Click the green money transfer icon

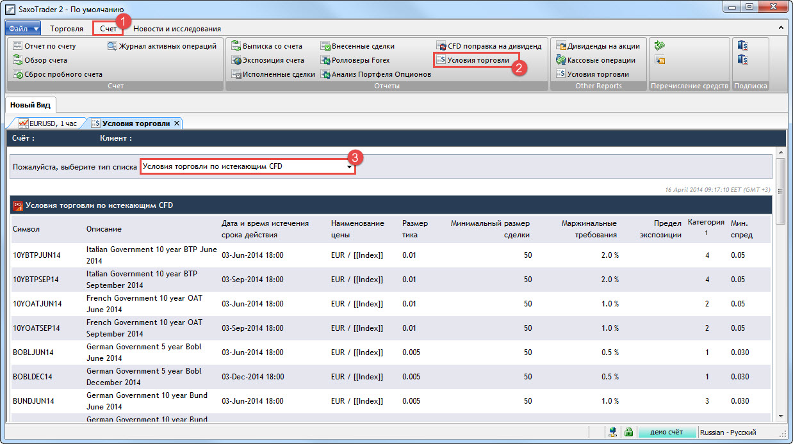pyautogui.click(x=660, y=46)
